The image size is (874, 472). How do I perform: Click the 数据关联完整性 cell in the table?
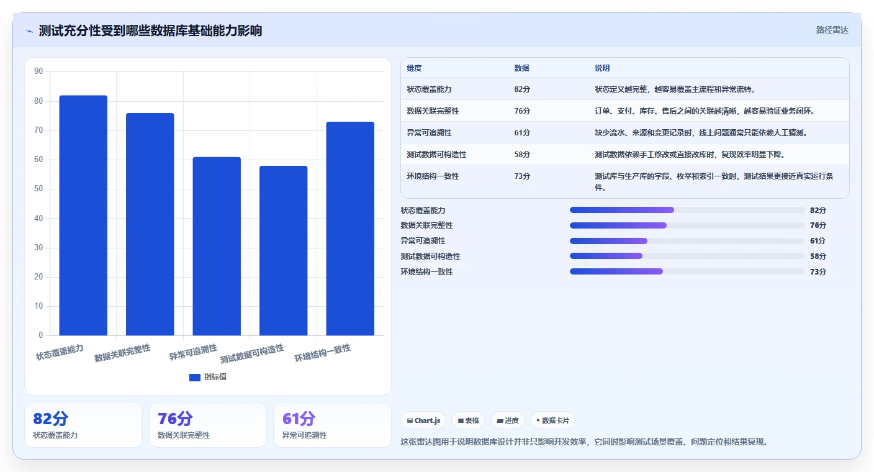point(433,111)
